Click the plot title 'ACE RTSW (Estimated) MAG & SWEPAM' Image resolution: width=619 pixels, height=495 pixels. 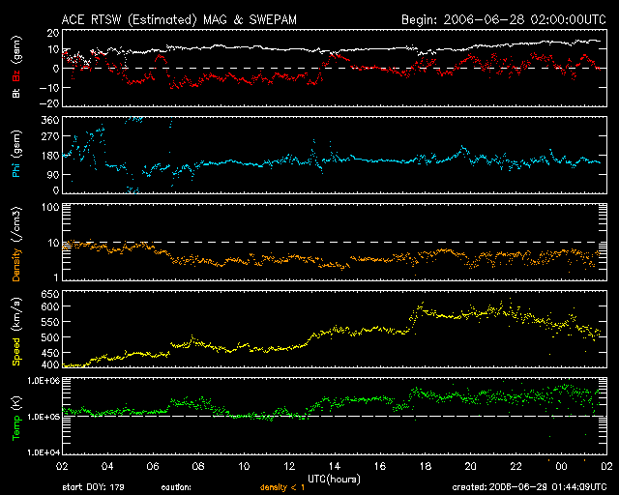179,19
